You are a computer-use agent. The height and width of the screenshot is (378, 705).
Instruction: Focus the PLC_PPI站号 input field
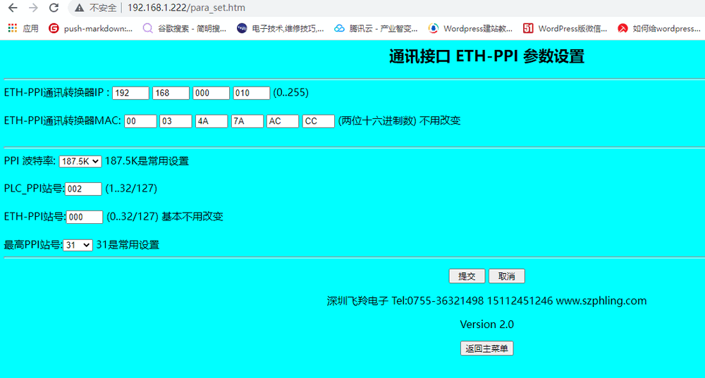(x=83, y=189)
